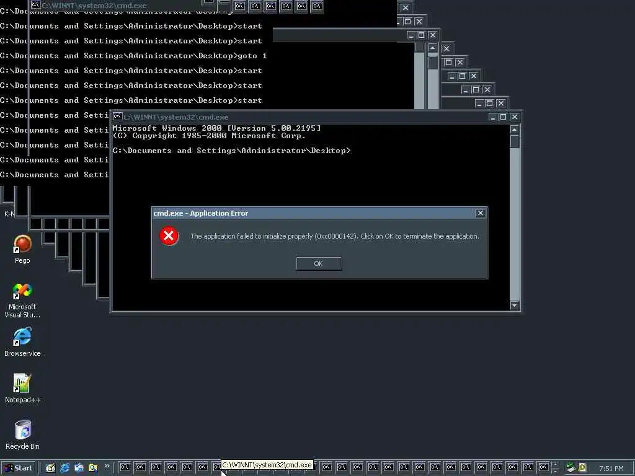Image resolution: width=635 pixels, height=476 pixels.
Task: Maximize the front cmd.exe window
Action: 503,117
